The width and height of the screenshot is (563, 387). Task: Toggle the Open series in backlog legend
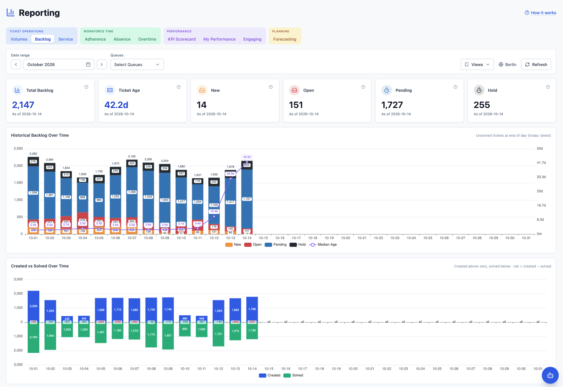[x=253, y=245]
